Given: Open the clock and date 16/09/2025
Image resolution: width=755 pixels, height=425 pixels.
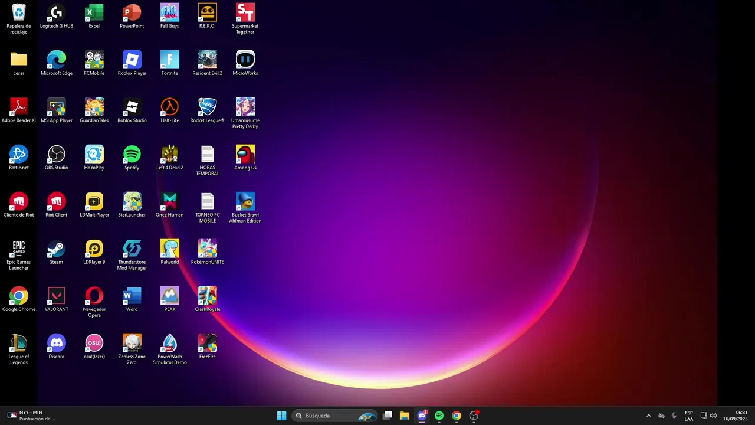Looking at the screenshot, I should [x=736, y=416].
